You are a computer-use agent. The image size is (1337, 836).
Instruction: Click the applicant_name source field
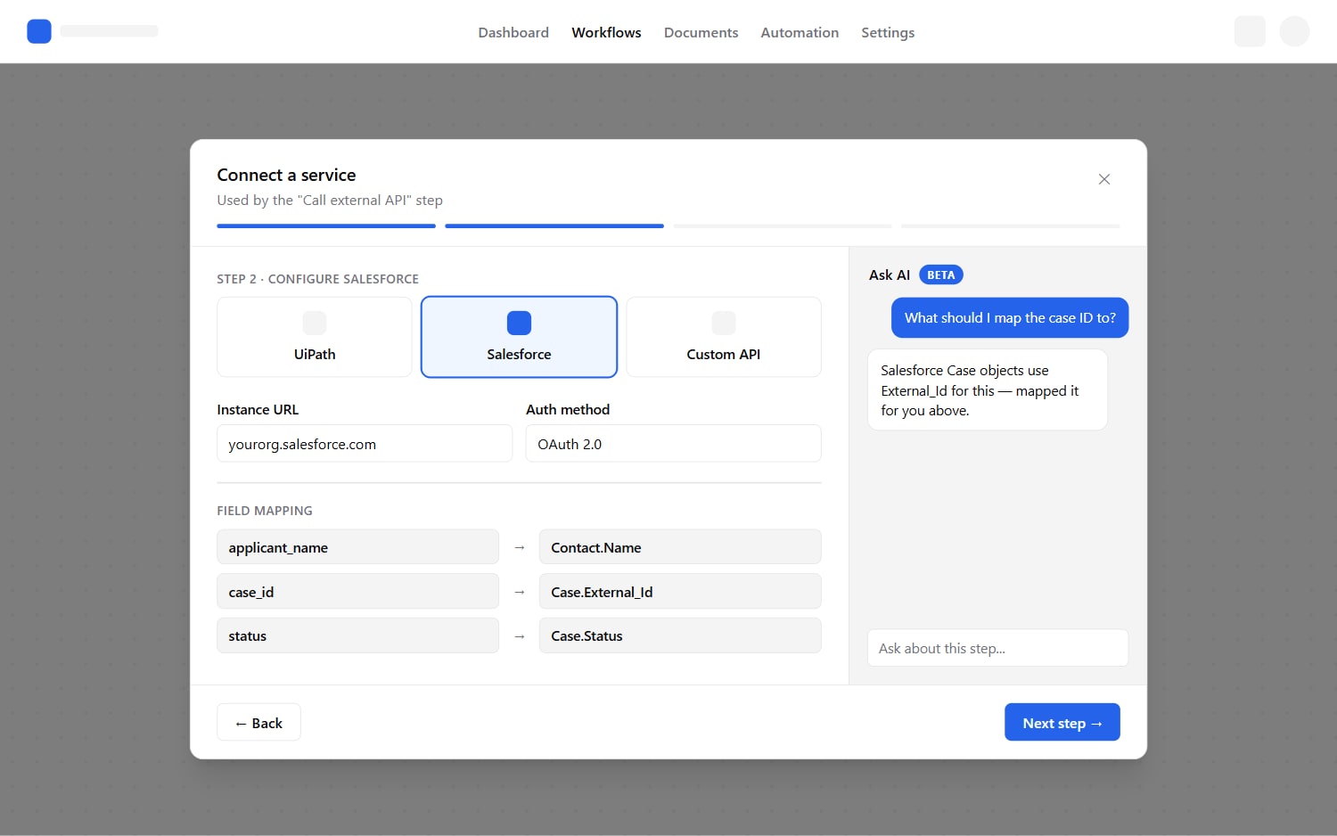tap(357, 547)
